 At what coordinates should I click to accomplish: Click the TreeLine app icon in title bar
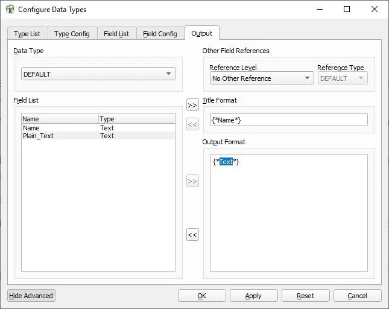pyautogui.click(x=10, y=10)
